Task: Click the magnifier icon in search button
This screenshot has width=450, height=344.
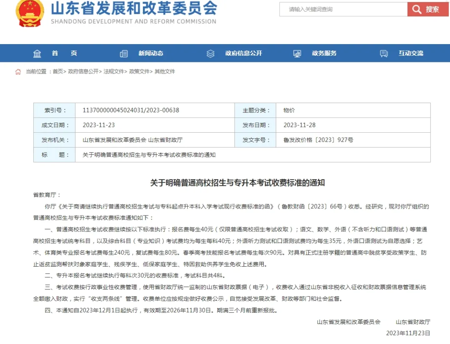Action: pyautogui.click(x=417, y=10)
